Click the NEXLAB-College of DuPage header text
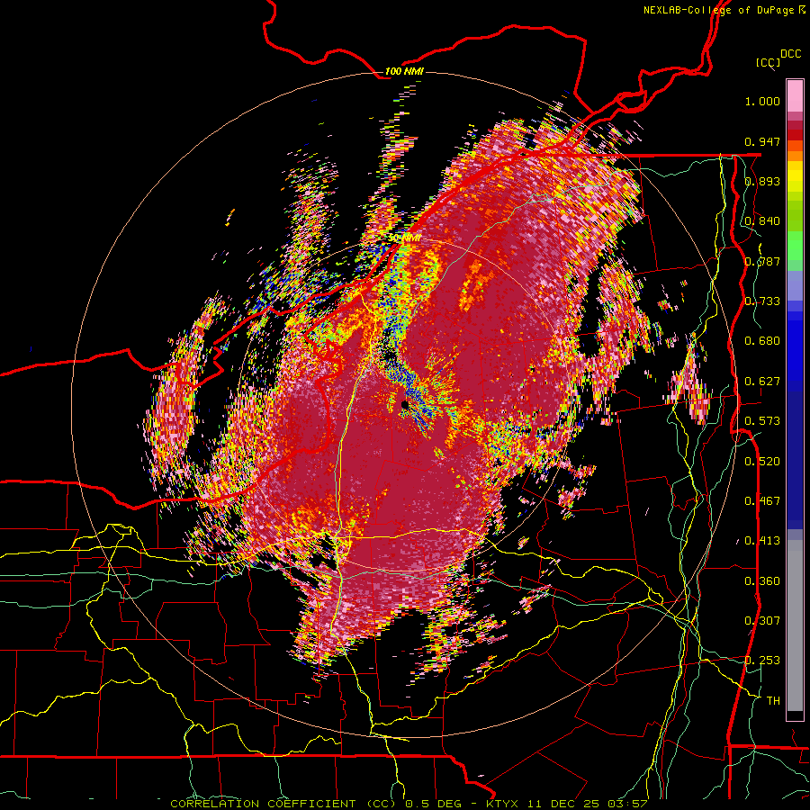The image size is (810, 810). tap(724, 10)
